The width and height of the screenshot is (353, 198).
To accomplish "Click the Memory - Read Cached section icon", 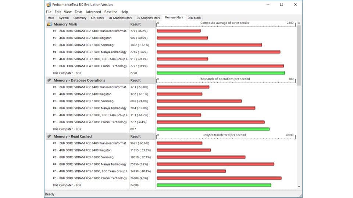I will click(49, 136).
